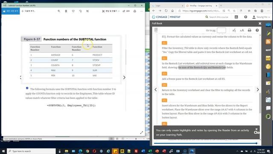Change text size with the AA icon
Screen dimensions: 273x154
point(242,30)
